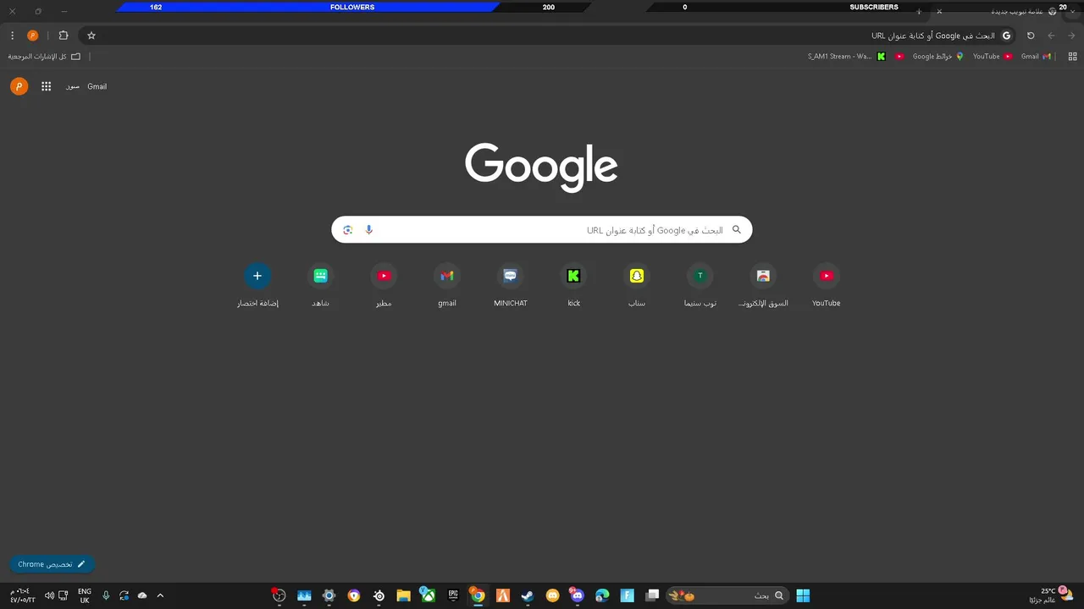This screenshot has width=1084, height=609.
Task: Open the YouTube shortcut tile
Action: (827, 285)
